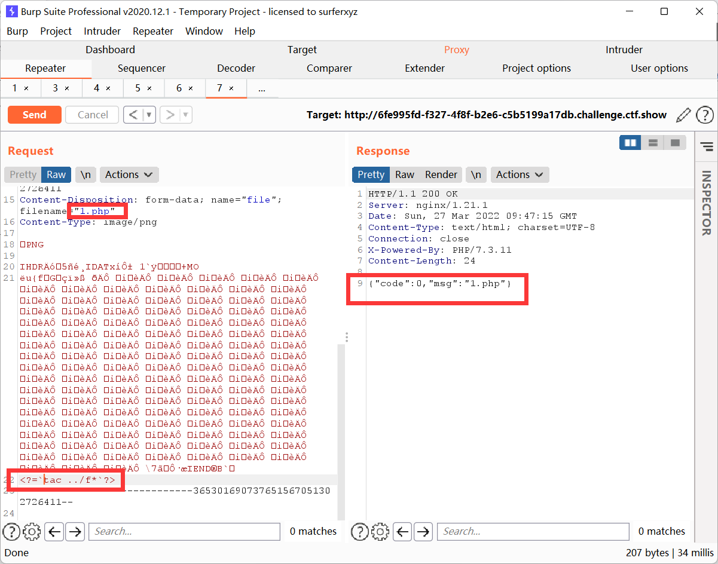
Task: Select Pretty view in Request pane
Action: [x=23, y=174]
